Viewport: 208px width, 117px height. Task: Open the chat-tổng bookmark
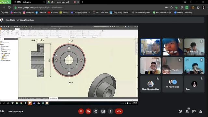16,12
